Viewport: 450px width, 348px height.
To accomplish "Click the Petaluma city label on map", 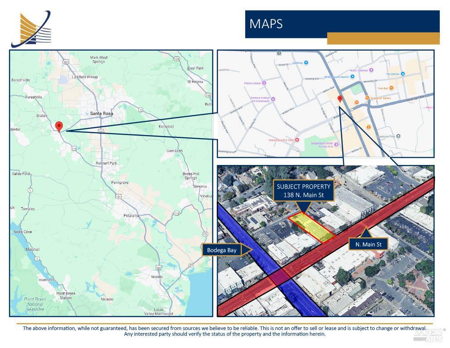I will click(131, 215).
